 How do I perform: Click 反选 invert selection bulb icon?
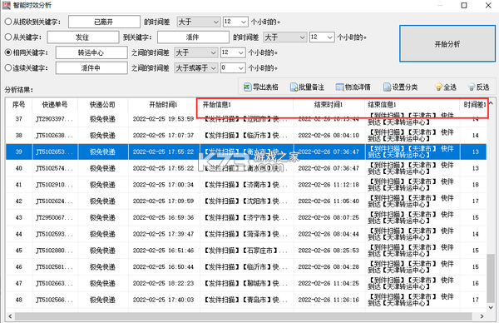[x=471, y=87]
